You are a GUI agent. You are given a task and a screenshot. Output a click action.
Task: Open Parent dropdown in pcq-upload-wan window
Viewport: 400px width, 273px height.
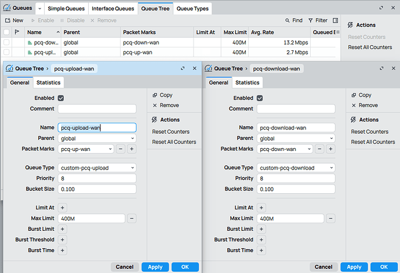(97, 138)
